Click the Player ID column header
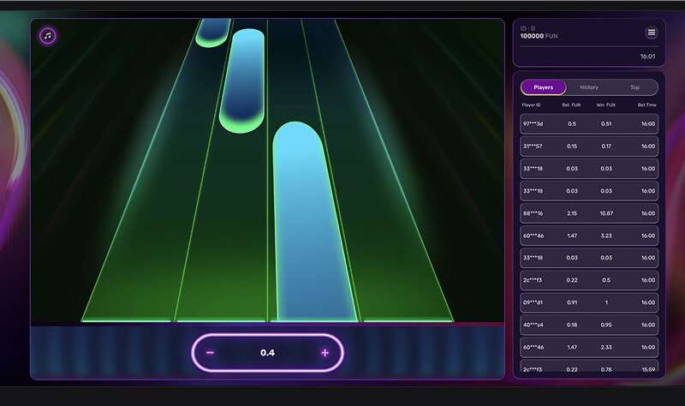The image size is (685, 406). click(x=533, y=105)
